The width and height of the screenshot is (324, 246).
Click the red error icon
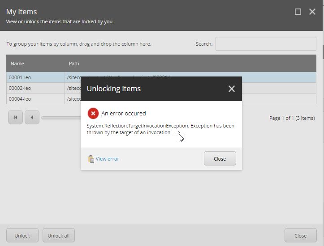93,113
